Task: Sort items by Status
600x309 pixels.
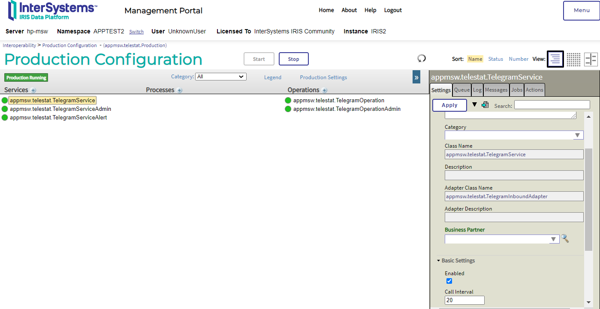Action: coord(496,59)
